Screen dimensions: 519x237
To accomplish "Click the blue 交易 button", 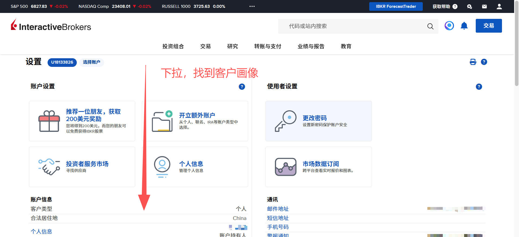I will click(x=488, y=26).
